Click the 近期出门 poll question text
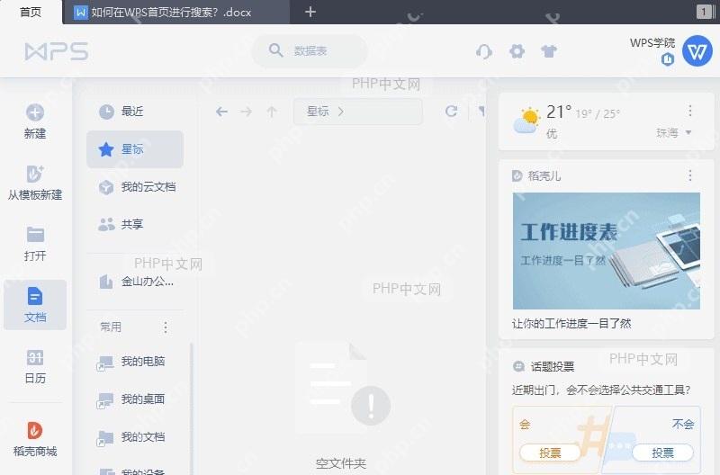This screenshot has height=475, width=720. 601,390
